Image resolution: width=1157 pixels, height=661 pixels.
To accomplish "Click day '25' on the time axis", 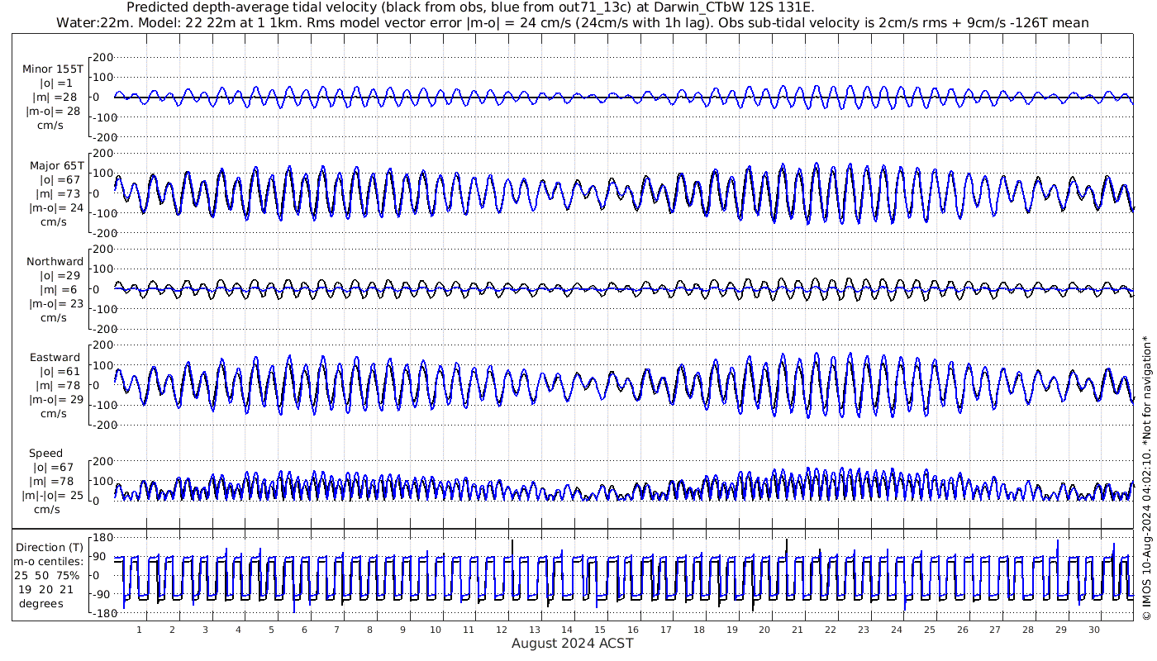I will pos(930,630).
